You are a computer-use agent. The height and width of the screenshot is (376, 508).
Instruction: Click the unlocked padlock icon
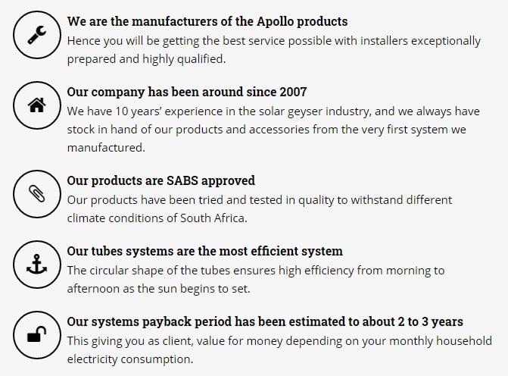pyautogui.click(x=37, y=335)
